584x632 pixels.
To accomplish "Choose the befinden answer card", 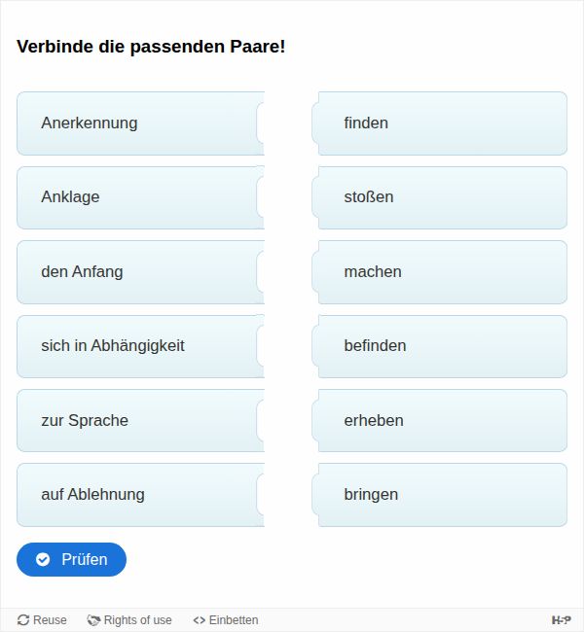I will (x=442, y=346).
